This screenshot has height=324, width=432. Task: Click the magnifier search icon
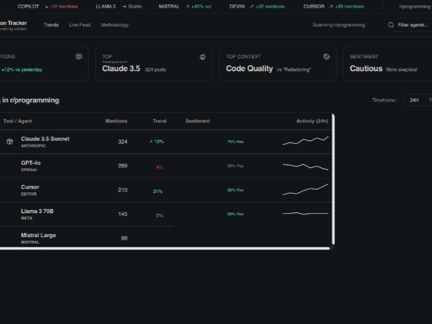point(391,25)
